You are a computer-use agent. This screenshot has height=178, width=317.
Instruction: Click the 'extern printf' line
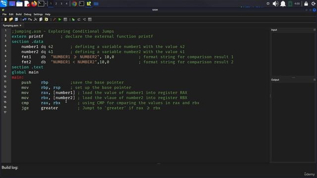point(27,37)
